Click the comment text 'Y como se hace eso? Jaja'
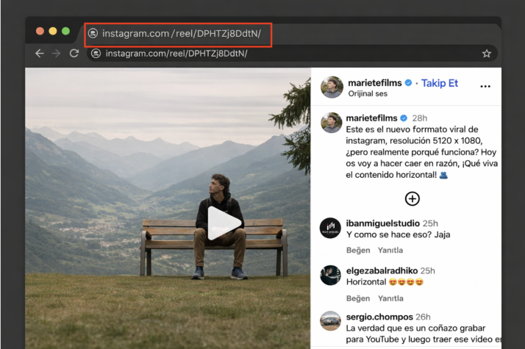This screenshot has height=349, width=525. click(398, 234)
